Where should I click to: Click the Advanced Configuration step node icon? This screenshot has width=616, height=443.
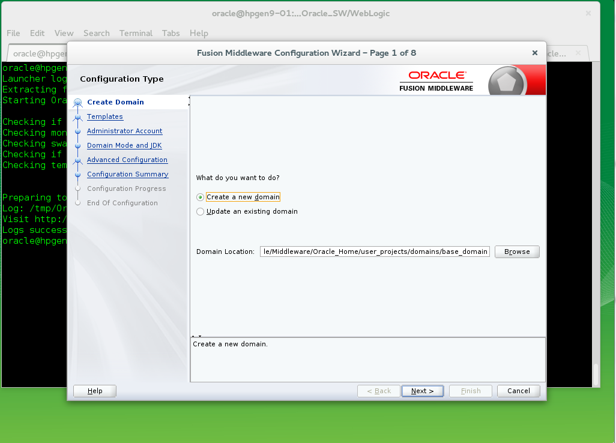pyautogui.click(x=77, y=160)
